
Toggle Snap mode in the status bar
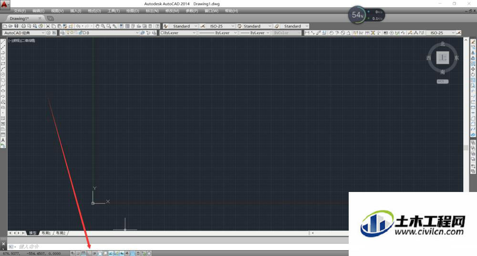pyautogui.click(x=78, y=253)
